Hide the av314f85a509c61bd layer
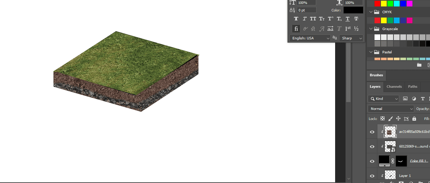This screenshot has height=183, width=430. pyautogui.click(x=372, y=132)
